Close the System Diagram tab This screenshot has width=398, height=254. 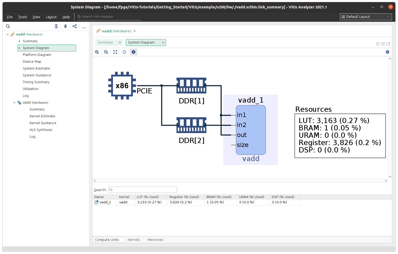point(163,43)
